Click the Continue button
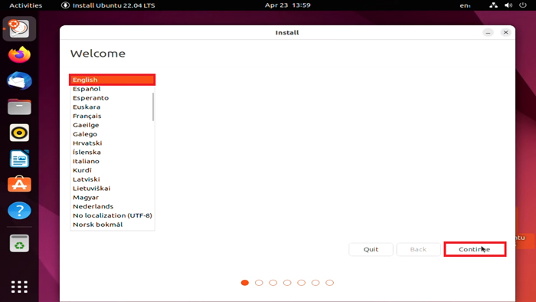The height and width of the screenshot is (302, 536). (475, 249)
